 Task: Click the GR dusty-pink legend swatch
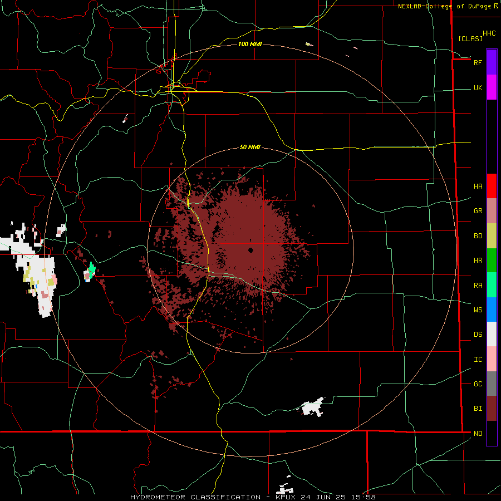(492, 211)
